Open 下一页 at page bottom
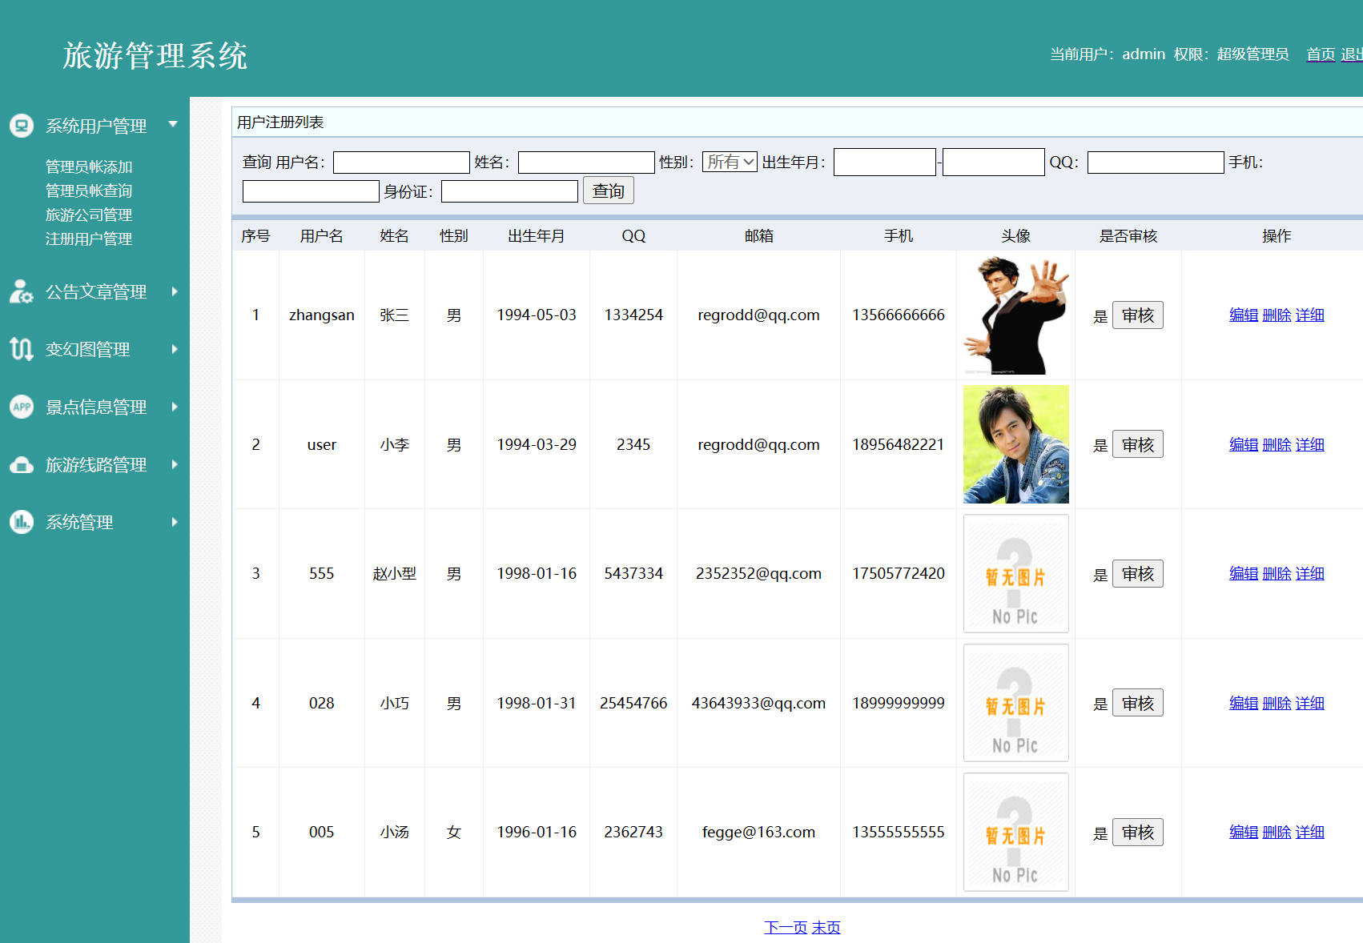This screenshot has height=943, width=1363. 785,927
